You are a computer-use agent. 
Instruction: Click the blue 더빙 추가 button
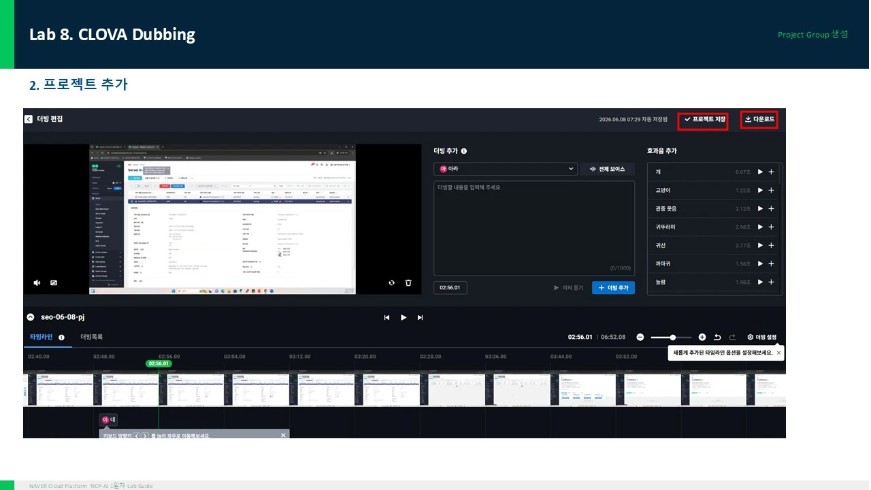[613, 288]
